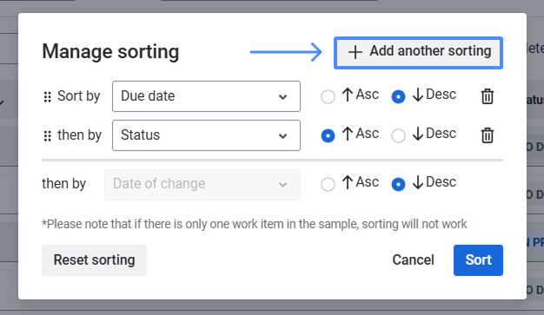This screenshot has height=315, width=544.
Task: Select Desc for the Due date row
Action: tap(398, 96)
